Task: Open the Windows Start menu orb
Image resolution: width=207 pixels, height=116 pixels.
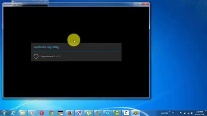Action: coord(4,113)
